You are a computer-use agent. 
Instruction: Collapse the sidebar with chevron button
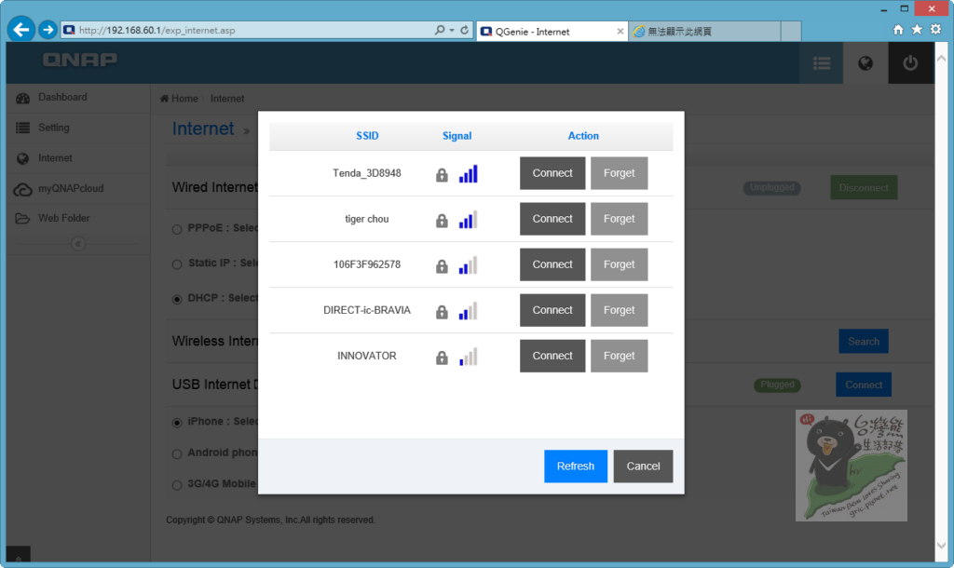(78, 244)
